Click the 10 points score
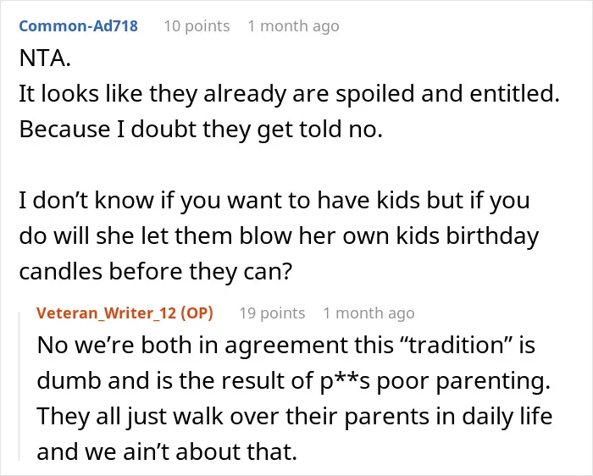The height and width of the screenshot is (476, 593). pos(197,26)
